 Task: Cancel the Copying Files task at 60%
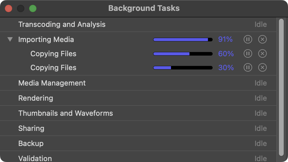262,54
